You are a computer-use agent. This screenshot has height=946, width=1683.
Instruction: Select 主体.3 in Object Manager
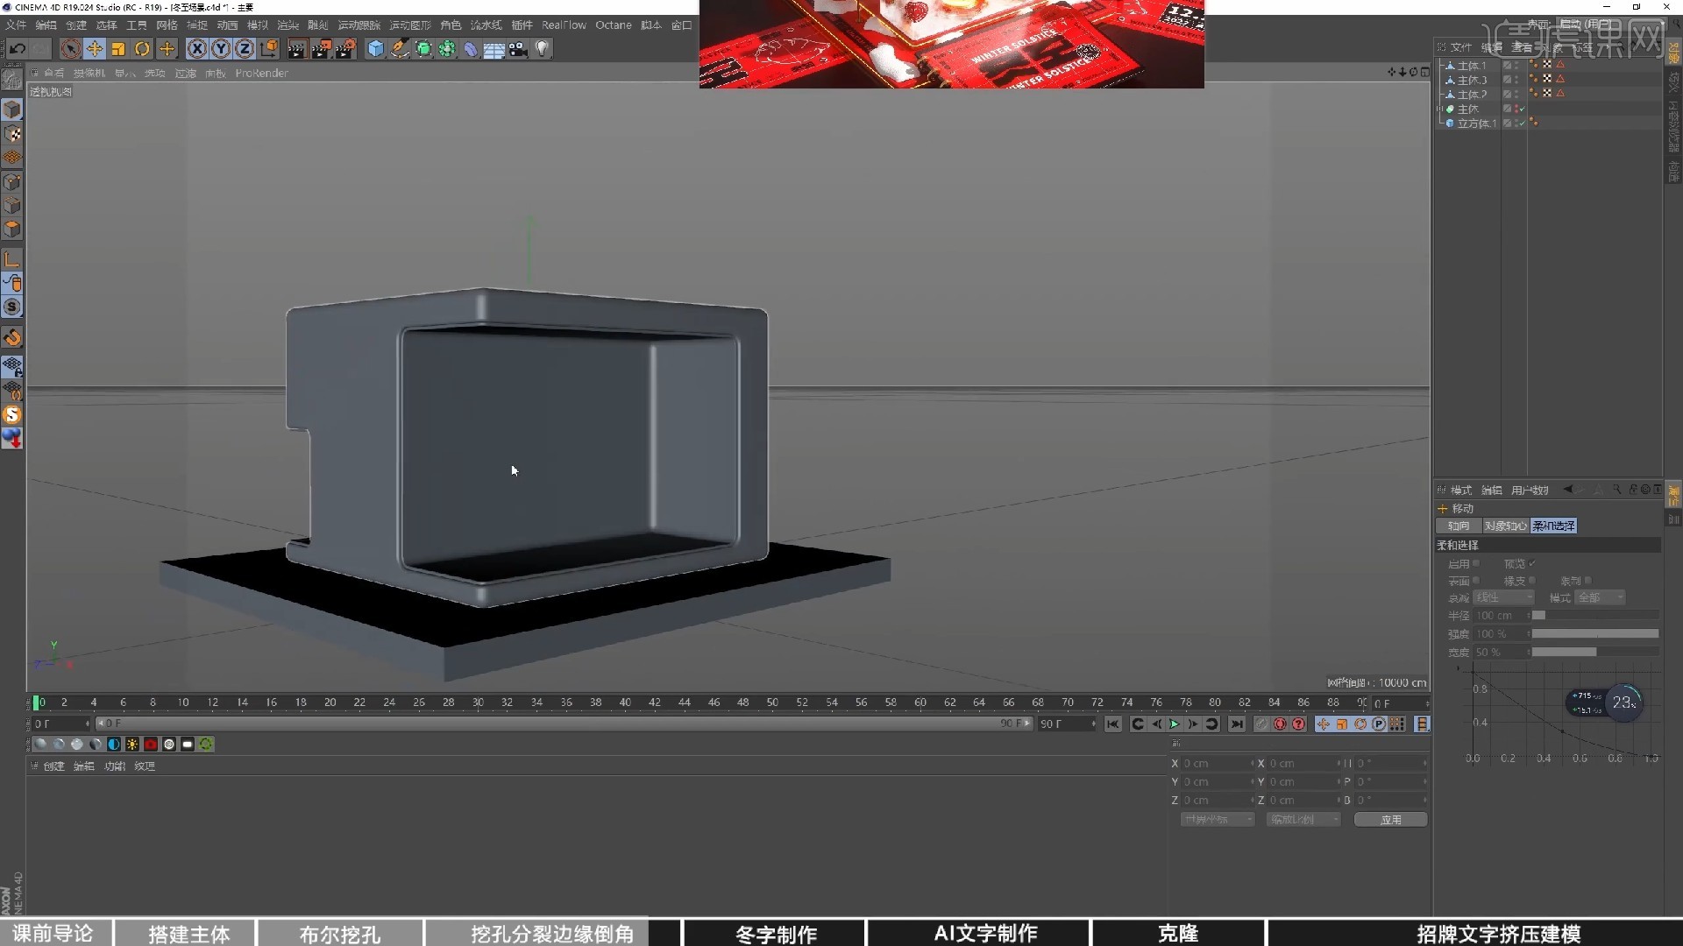(x=1472, y=80)
